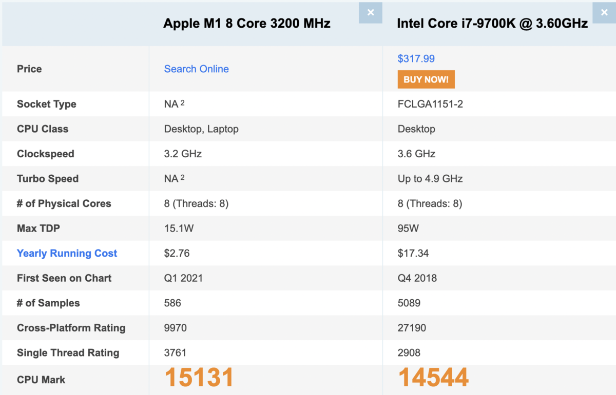Click the Turbo Speed row label
The image size is (616, 395).
[47, 179]
